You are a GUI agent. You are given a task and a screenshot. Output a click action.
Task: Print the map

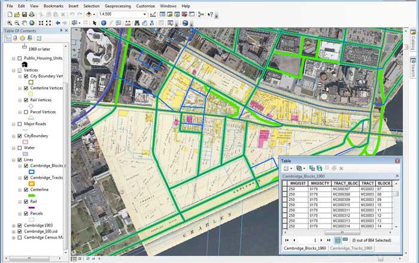click(32, 14)
